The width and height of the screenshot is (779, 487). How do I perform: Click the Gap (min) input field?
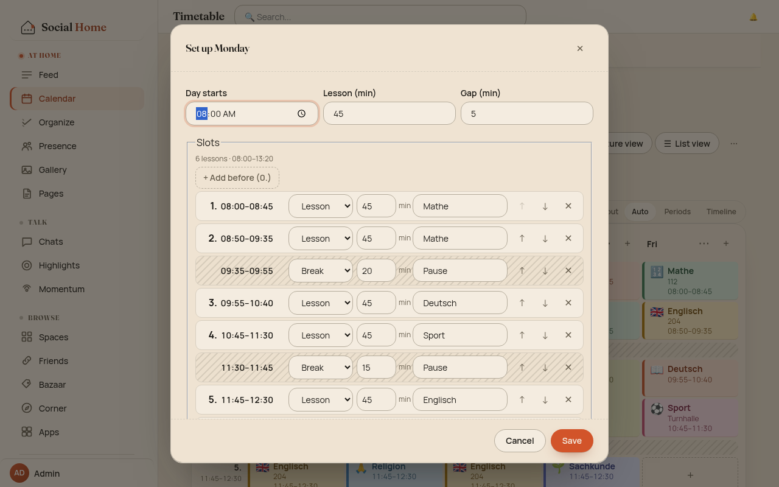tap(527, 114)
